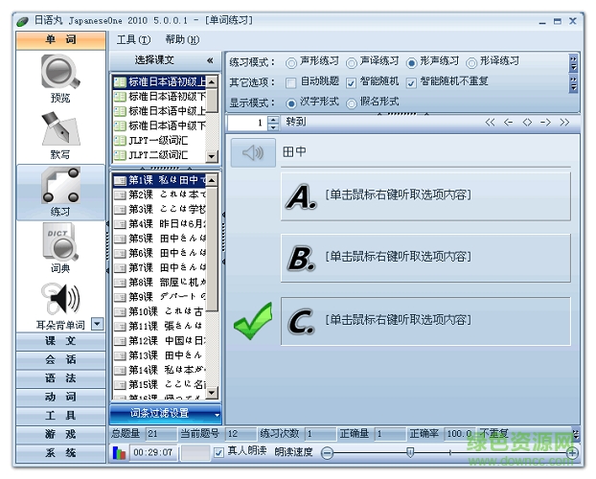Screen dimensions: 596x479
Task: Jump to last question with >> arrow
Action: [x=564, y=123]
